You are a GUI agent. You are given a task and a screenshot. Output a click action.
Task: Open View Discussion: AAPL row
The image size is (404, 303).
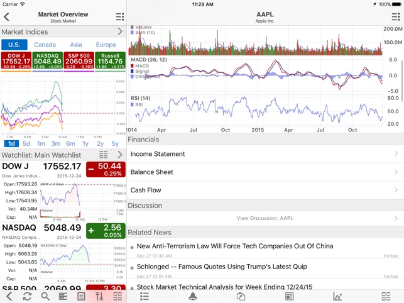point(265,218)
